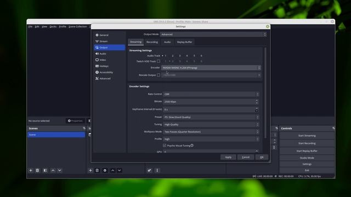The image size is (351, 197).
Task: Open the Docks menu in OBS window
Action: (x=53, y=27)
